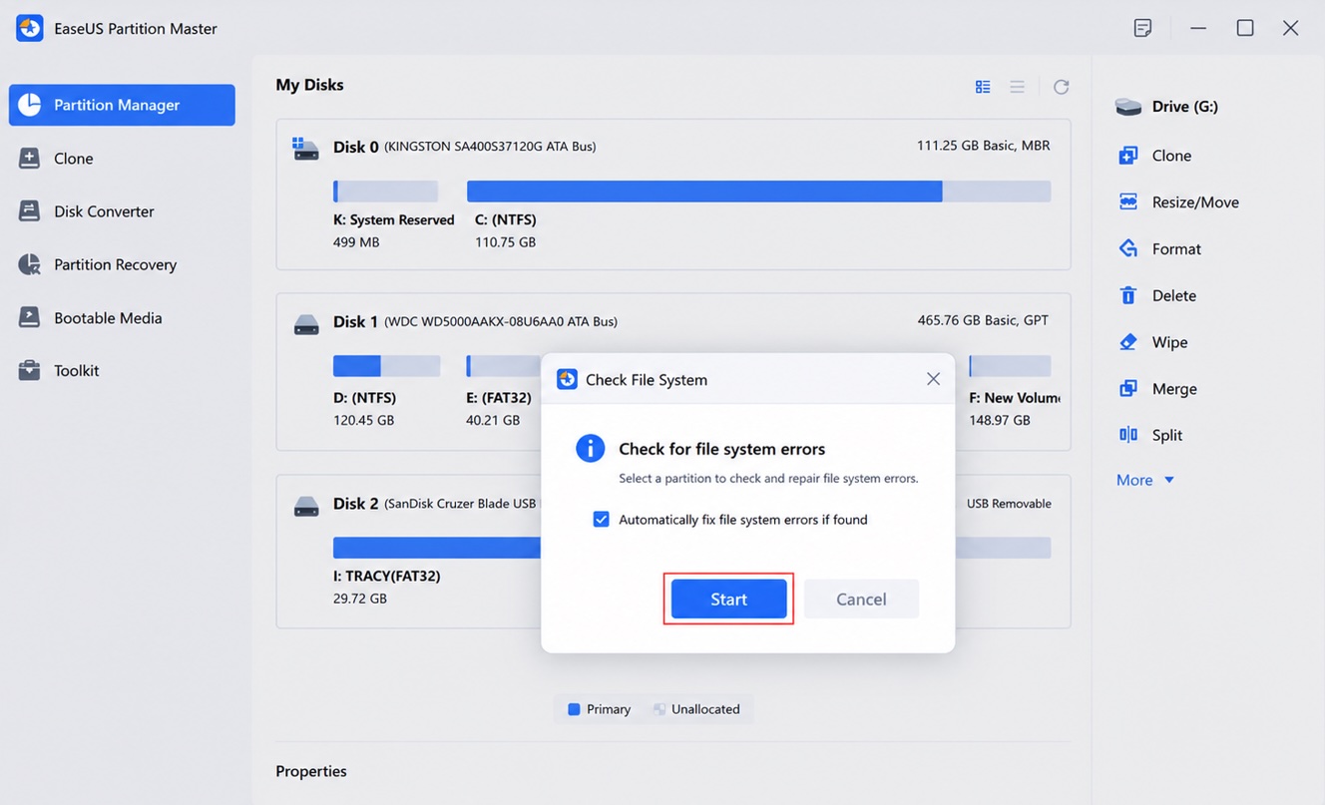
Task: Click the Merge icon
Action: tap(1128, 389)
